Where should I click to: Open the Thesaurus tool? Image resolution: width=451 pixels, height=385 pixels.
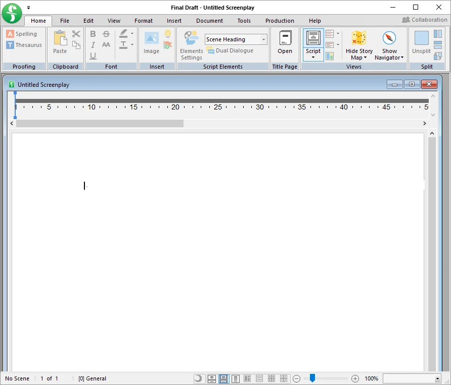(24, 45)
